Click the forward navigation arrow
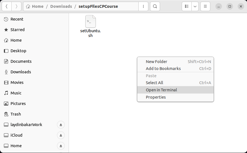The width and height of the screenshot is (247, 153). click(16, 6)
